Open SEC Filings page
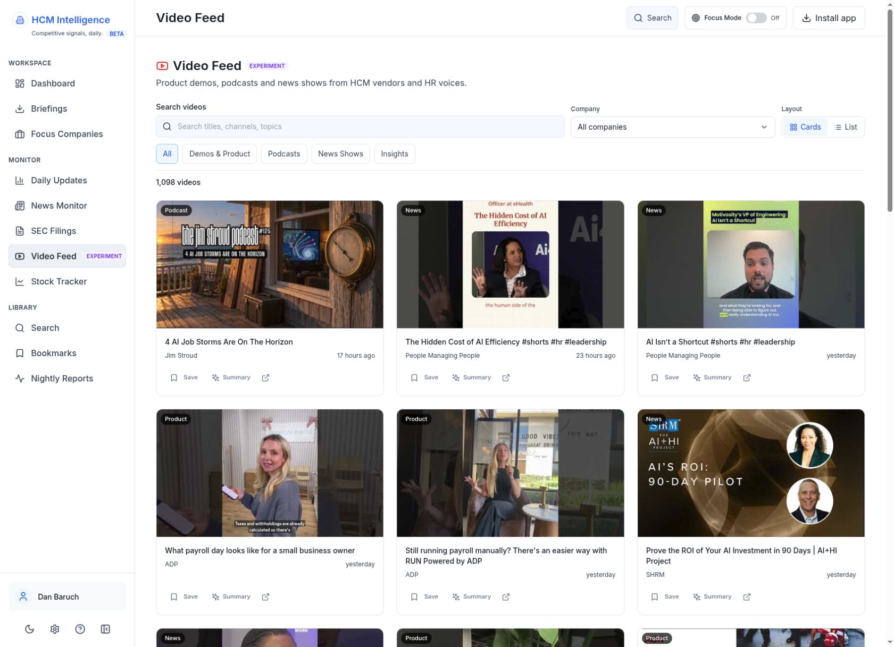This screenshot has height=647, width=894. (67, 231)
